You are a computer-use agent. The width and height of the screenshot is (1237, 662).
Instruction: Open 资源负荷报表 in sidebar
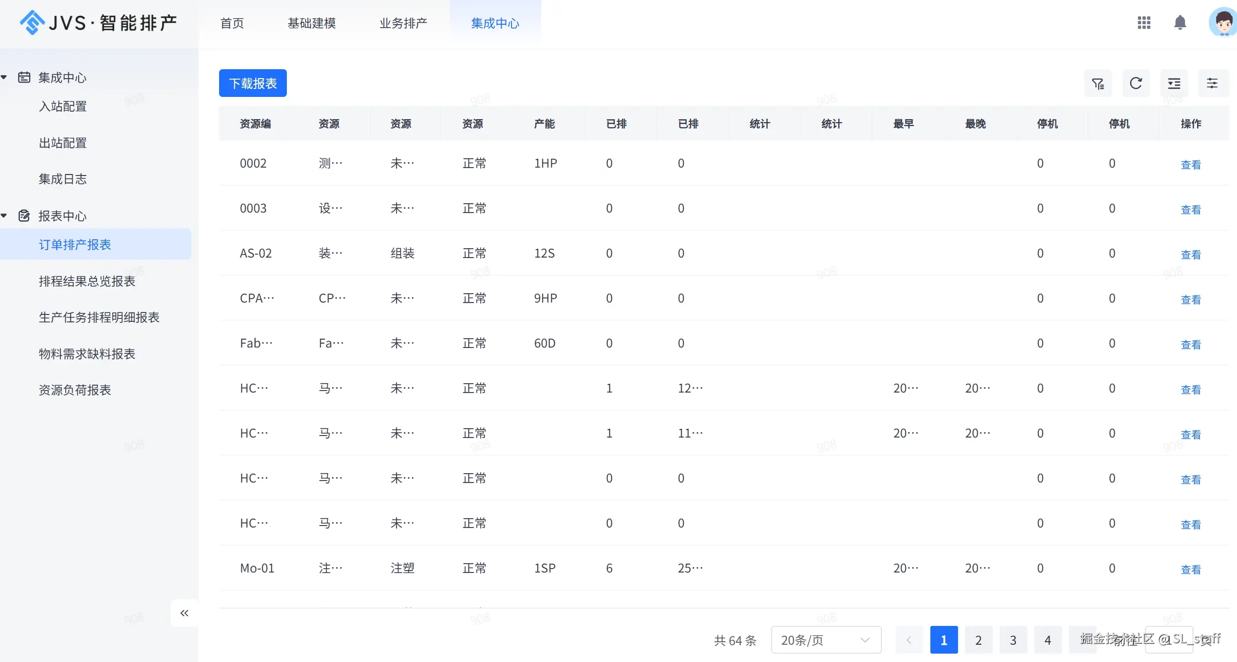tap(75, 390)
